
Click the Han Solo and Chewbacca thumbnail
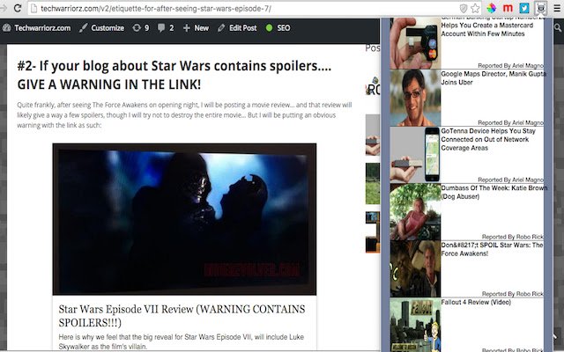coord(415,269)
